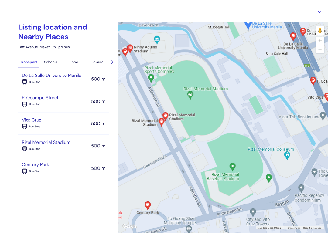Collapse the section using the top-right chevron
Viewport: 328px width, 233px height.
[319, 12]
